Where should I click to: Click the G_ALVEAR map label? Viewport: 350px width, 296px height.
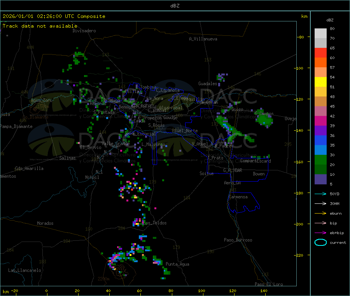coord(233,170)
